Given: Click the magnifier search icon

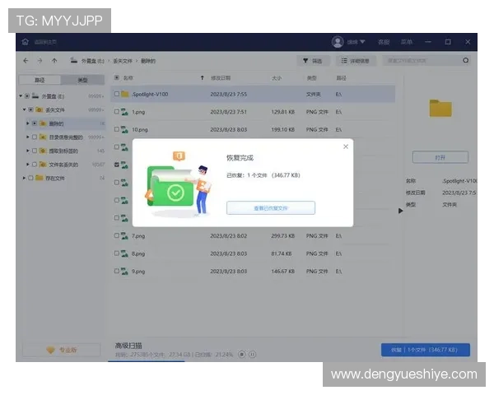Looking at the screenshot, I should click(466, 60).
